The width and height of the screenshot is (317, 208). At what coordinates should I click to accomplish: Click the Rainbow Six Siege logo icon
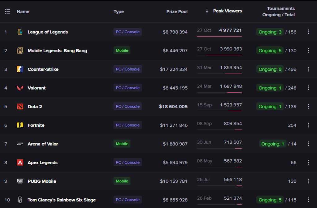(x=20, y=200)
